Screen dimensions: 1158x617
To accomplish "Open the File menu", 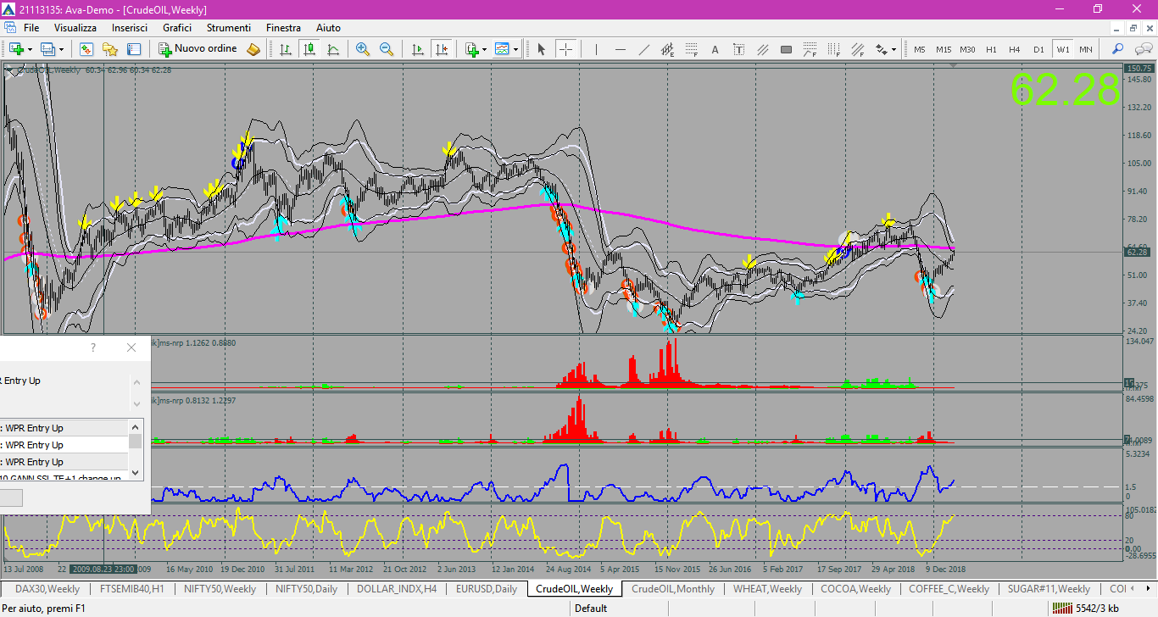I will [31, 28].
